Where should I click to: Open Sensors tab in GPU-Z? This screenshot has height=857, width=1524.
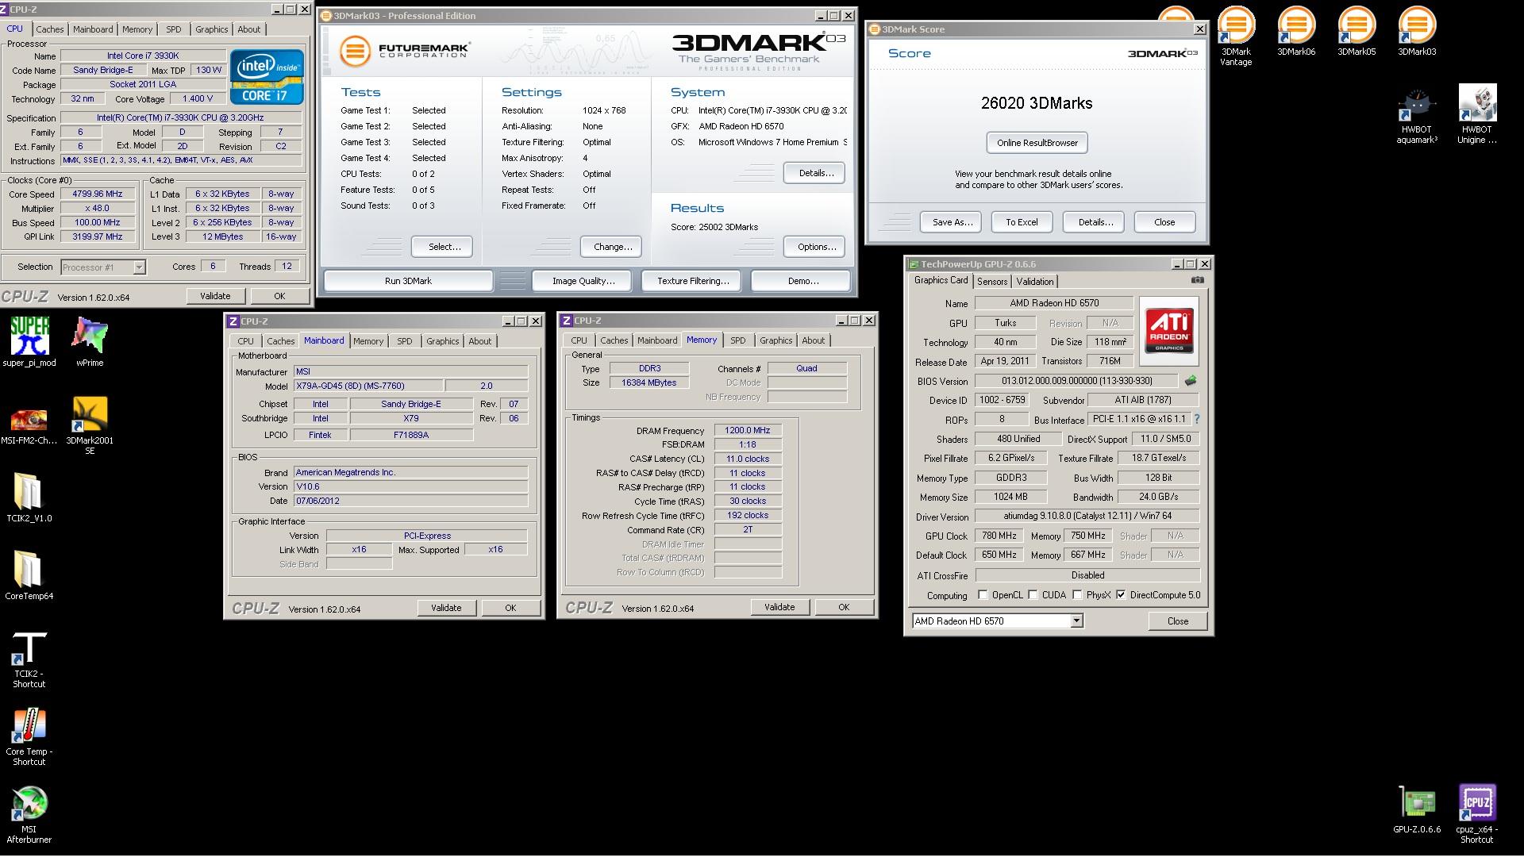(992, 282)
